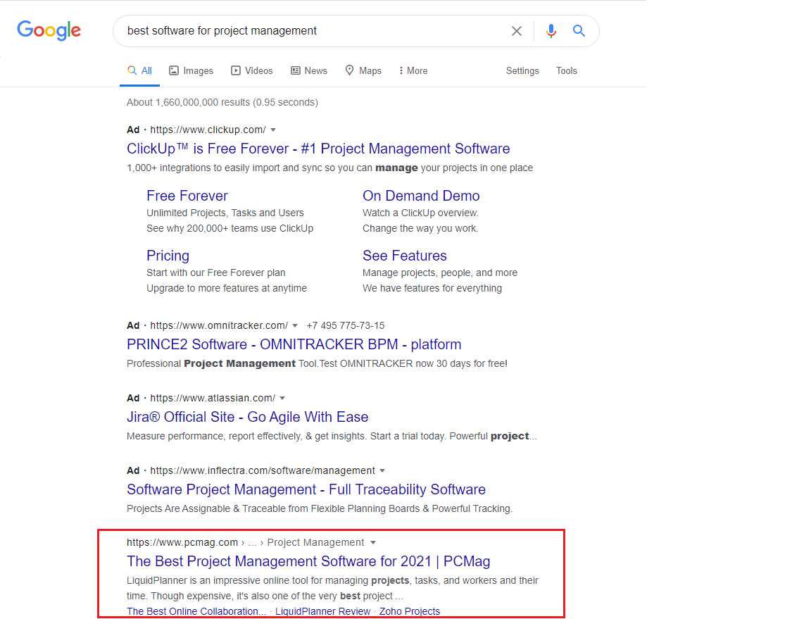Open Zoho Projects sublink
Viewport: 811px width, 619px height.
(410, 611)
